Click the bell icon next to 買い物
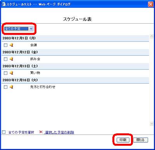155x150 pixels. point(12,73)
